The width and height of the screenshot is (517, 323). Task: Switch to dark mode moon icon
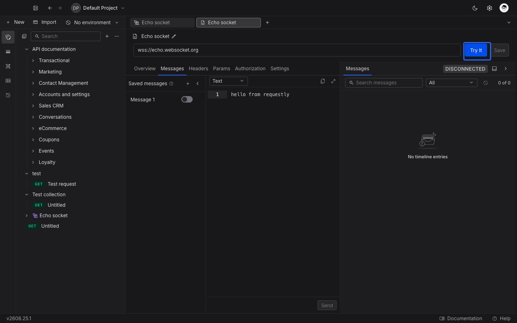475,8
